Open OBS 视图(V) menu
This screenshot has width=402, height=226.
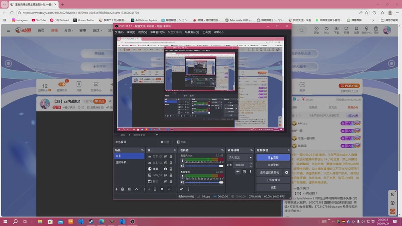[143, 32]
